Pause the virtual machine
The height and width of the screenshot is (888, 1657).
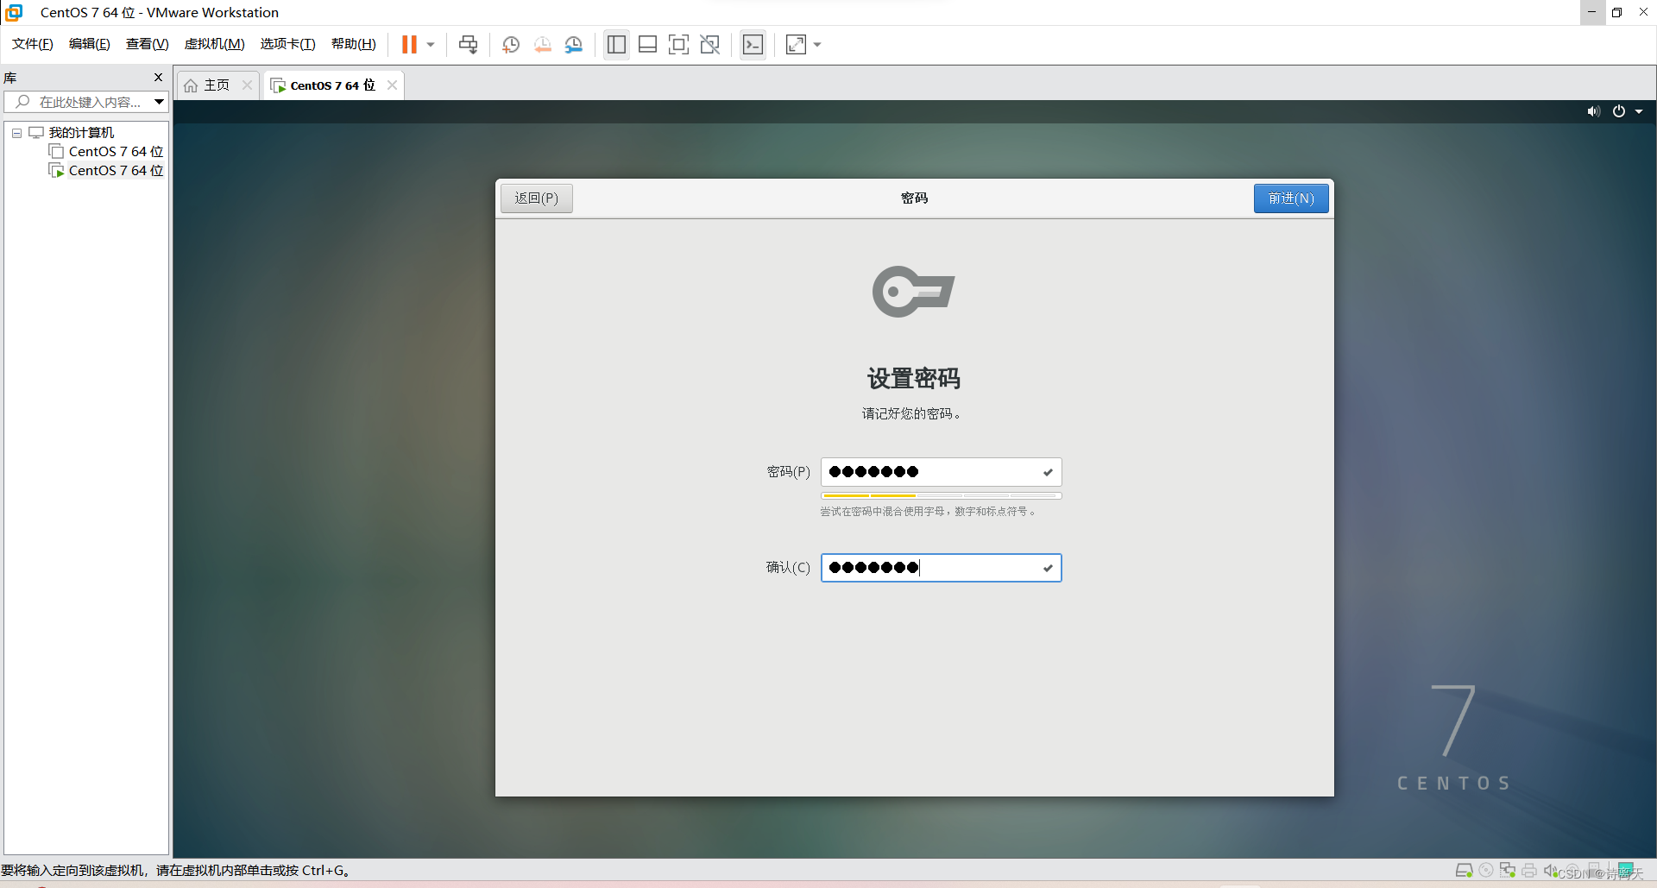[409, 44]
